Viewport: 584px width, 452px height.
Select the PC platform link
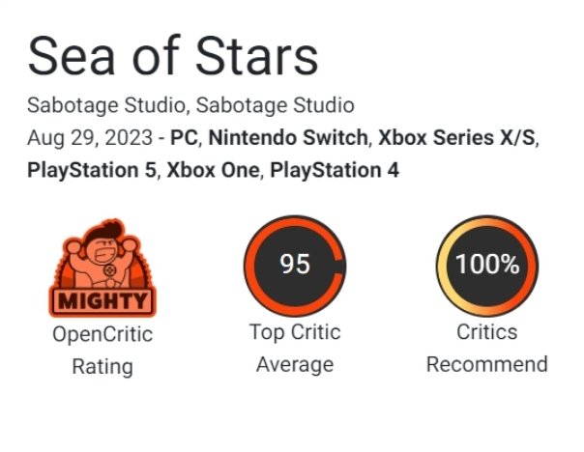[x=183, y=137]
